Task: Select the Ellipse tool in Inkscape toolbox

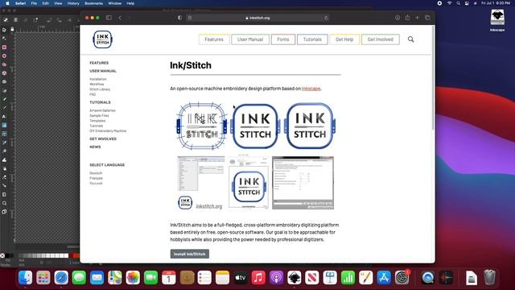Action: click(x=4, y=56)
